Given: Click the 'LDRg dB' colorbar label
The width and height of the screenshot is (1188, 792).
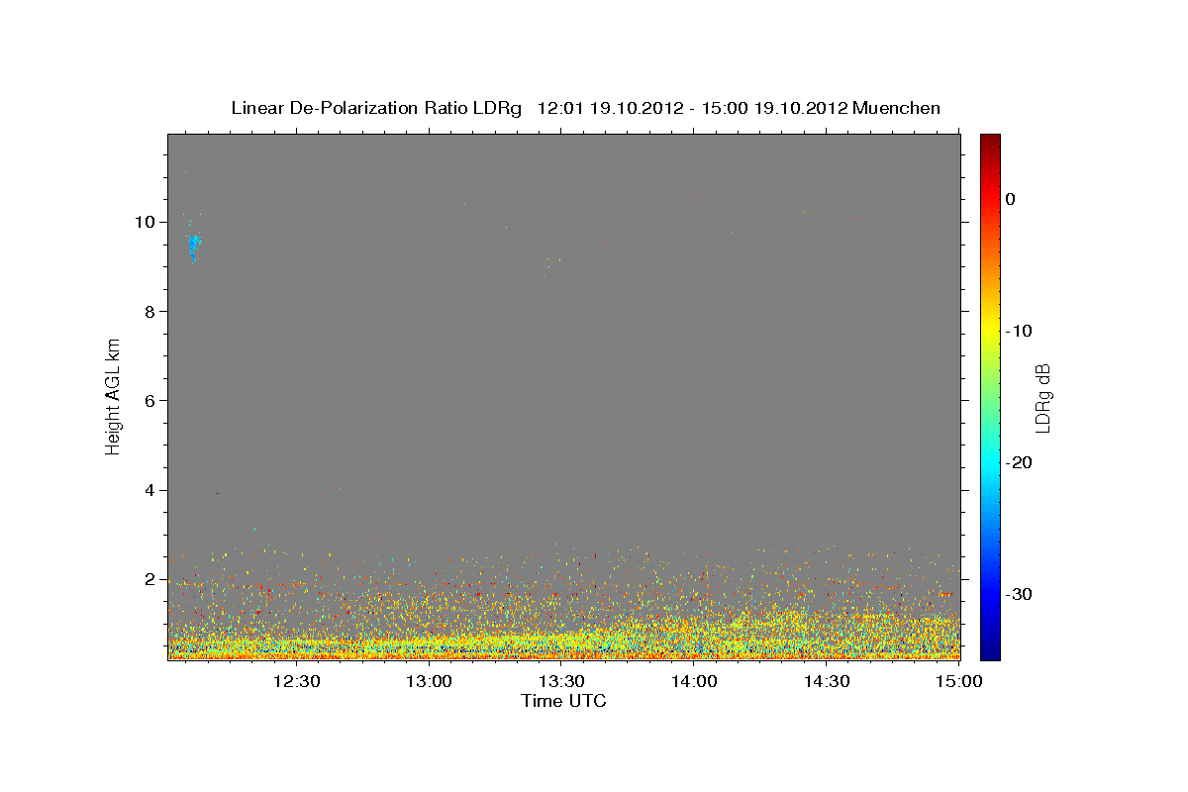Looking at the screenshot, I should pyautogui.click(x=1042, y=397).
